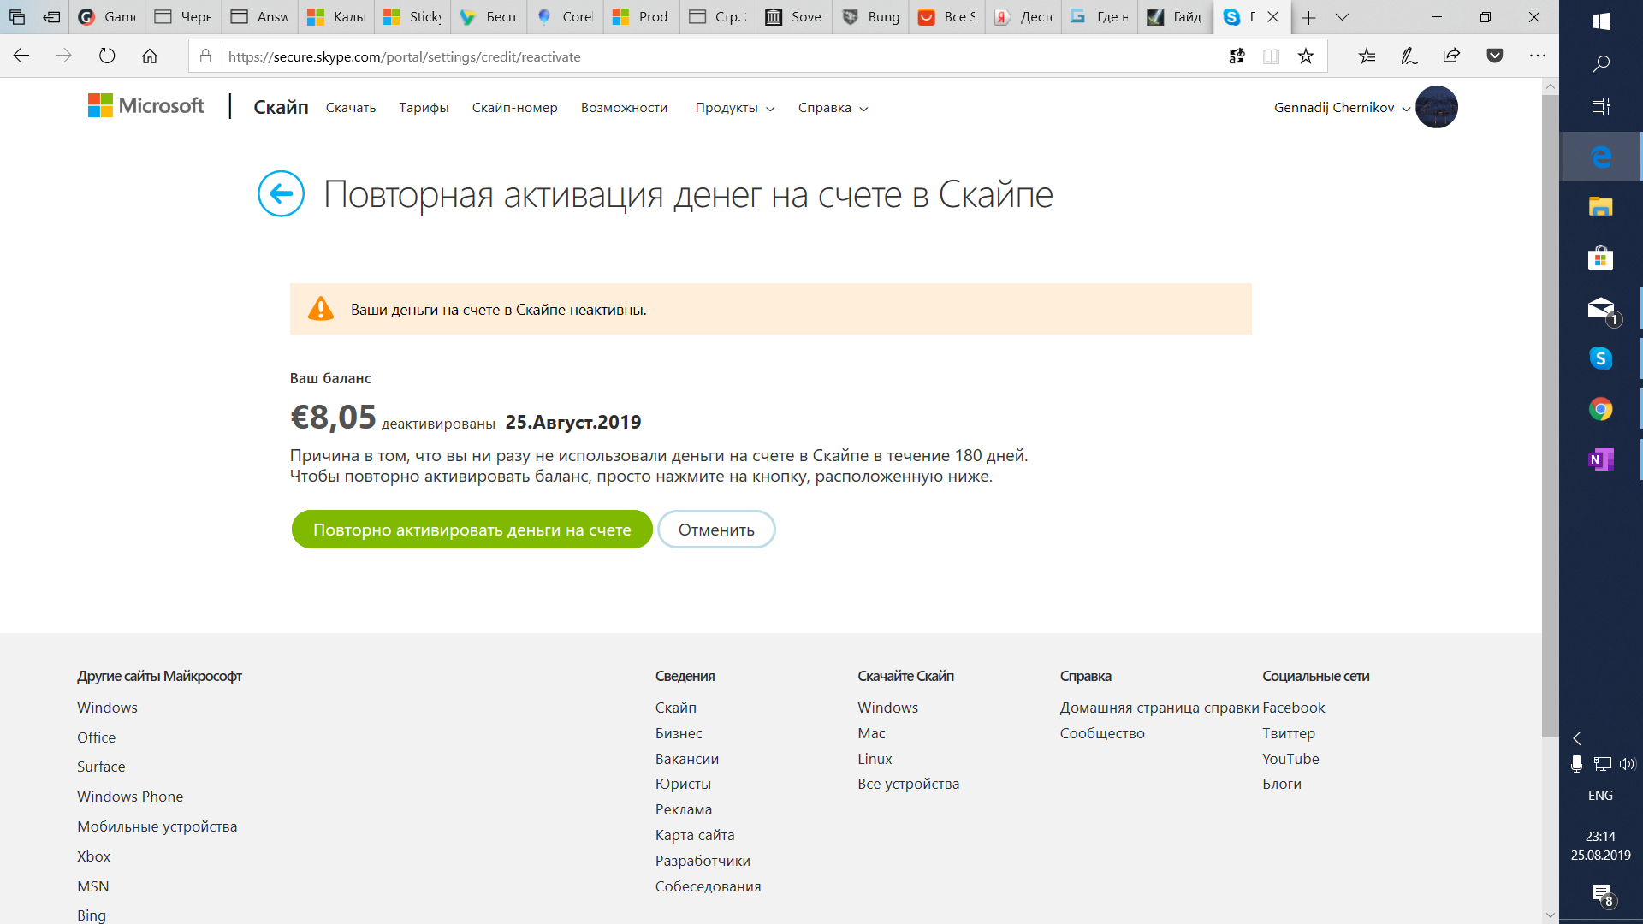The height and width of the screenshot is (924, 1643).
Task: Close the active Skype browser tab
Action: [x=1273, y=17]
